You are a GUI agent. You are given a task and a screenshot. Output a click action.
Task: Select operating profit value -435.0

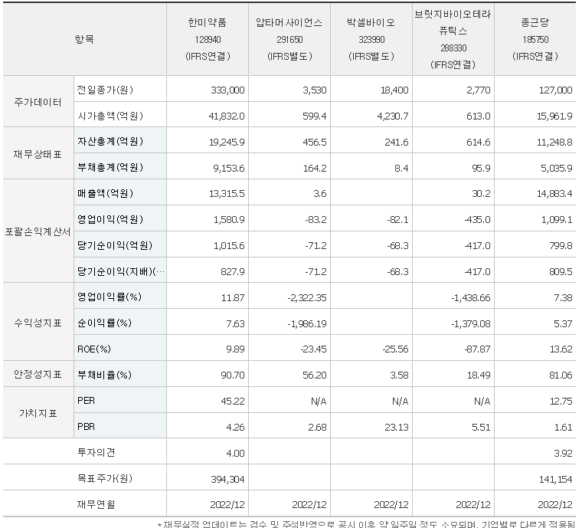tap(477, 220)
